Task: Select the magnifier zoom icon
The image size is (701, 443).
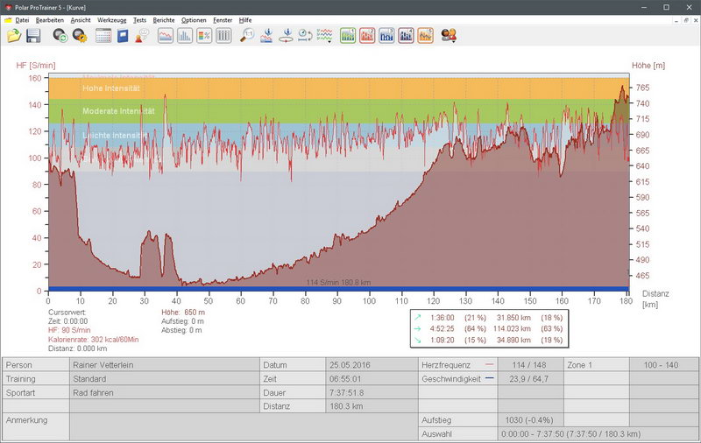Action: pyautogui.click(x=248, y=36)
